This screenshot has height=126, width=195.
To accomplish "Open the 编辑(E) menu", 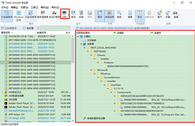I will point(14,7).
